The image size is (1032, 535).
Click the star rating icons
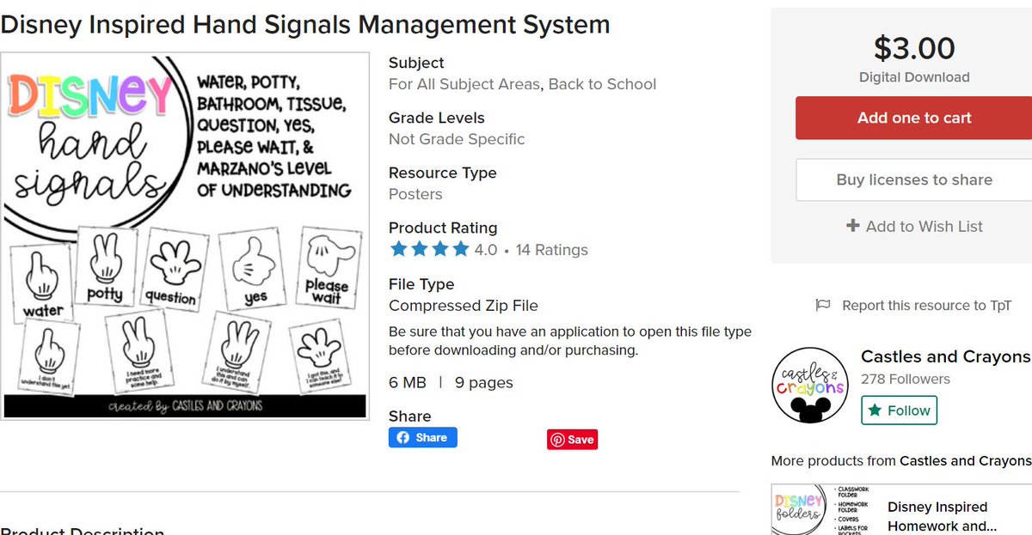[429, 250]
